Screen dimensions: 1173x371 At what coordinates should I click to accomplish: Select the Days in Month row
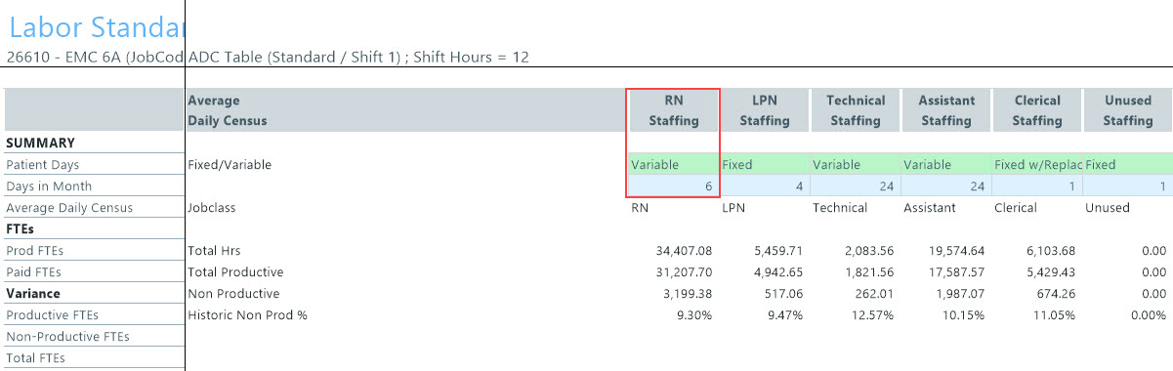click(94, 186)
